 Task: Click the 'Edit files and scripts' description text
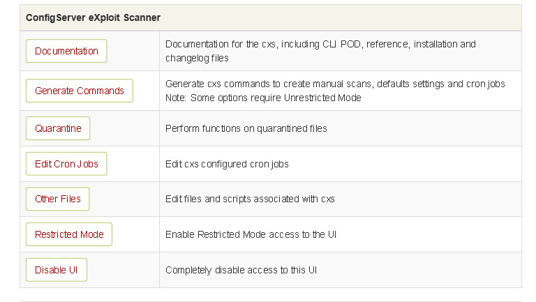[250, 199]
